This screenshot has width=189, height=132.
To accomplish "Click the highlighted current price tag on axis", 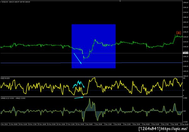I will (186, 53).
